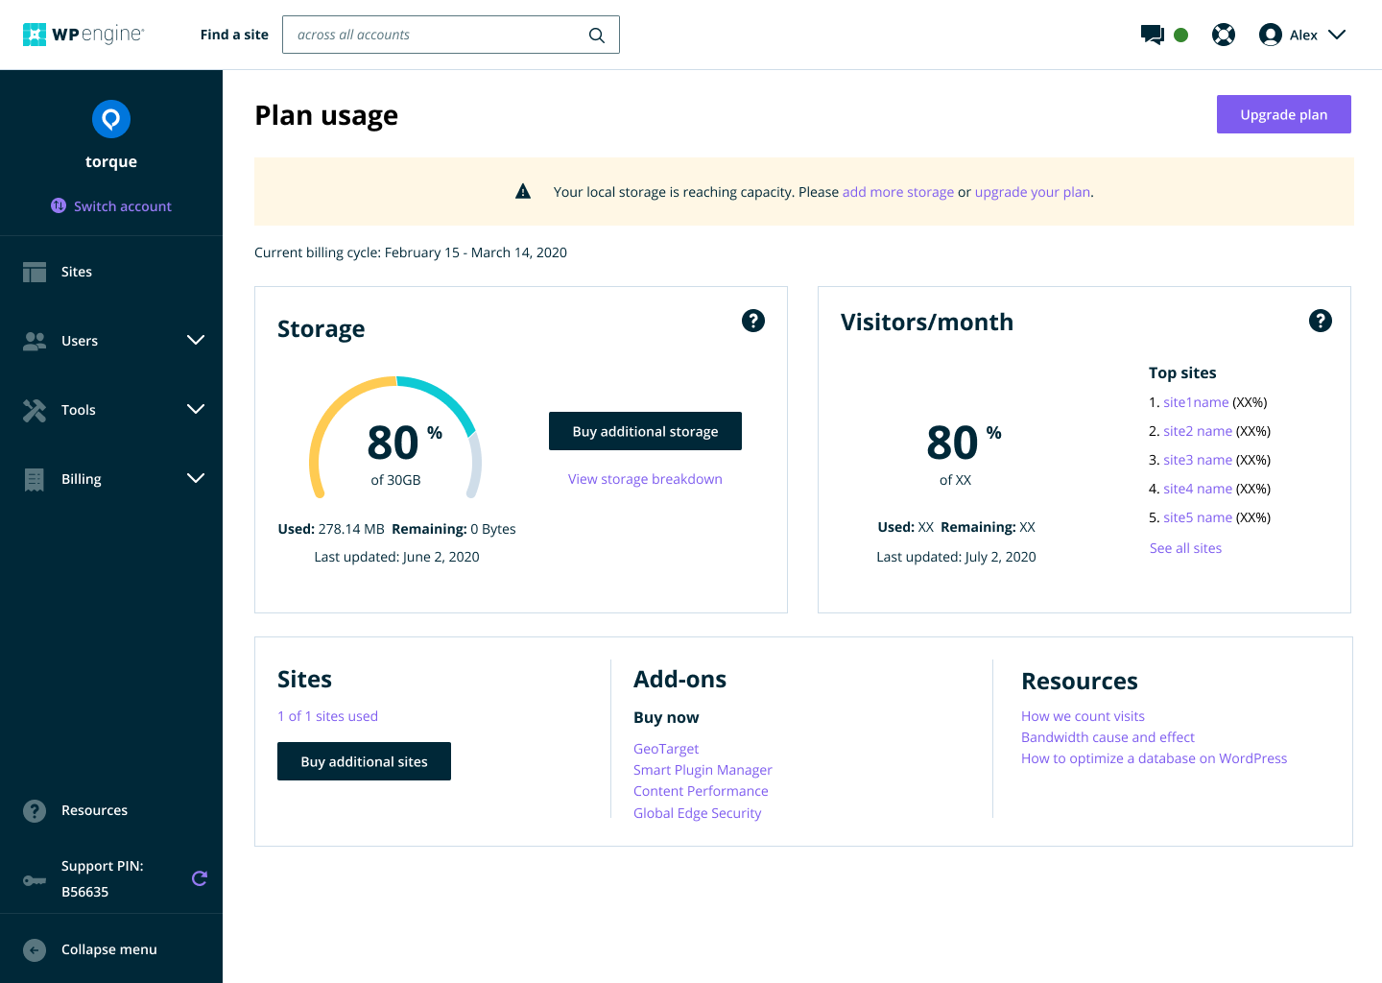1382x983 pixels.
Task: Open How we count visits link
Action: [x=1083, y=716]
